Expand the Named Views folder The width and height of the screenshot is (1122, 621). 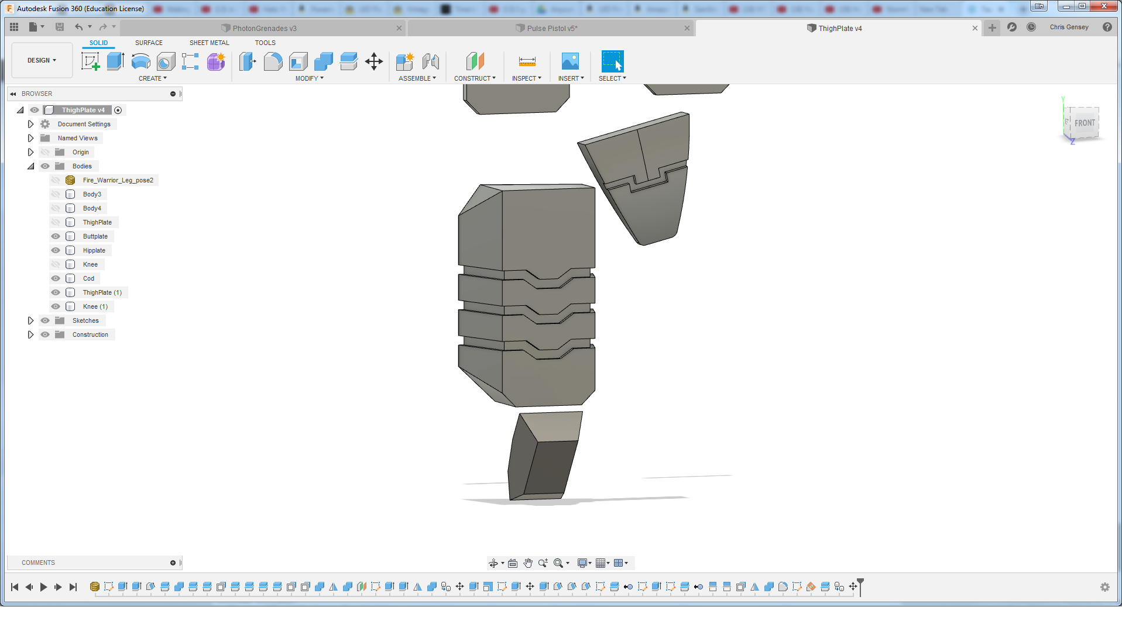pyautogui.click(x=30, y=138)
